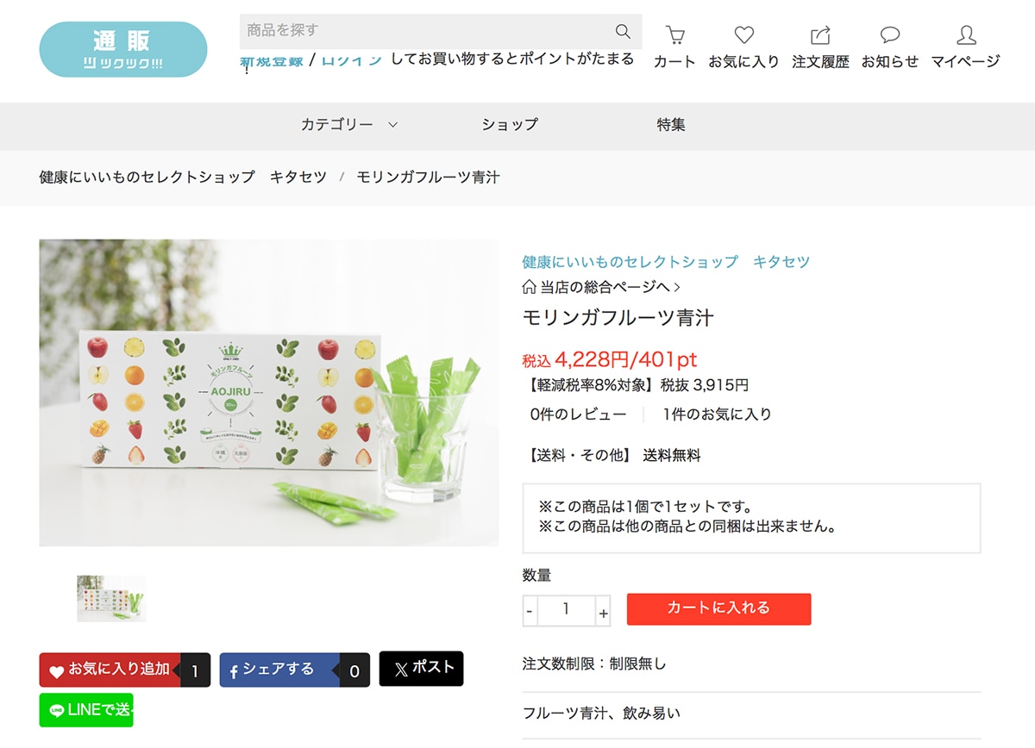Send via the green LINE button
This screenshot has width=1035, height=748.
(86, 710)
